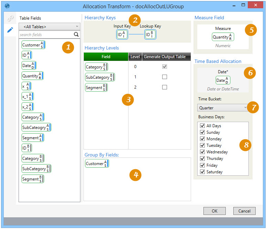Select the Customer field chip in Table Fields
The image size is (267, 229).
[x=33, y=45]
